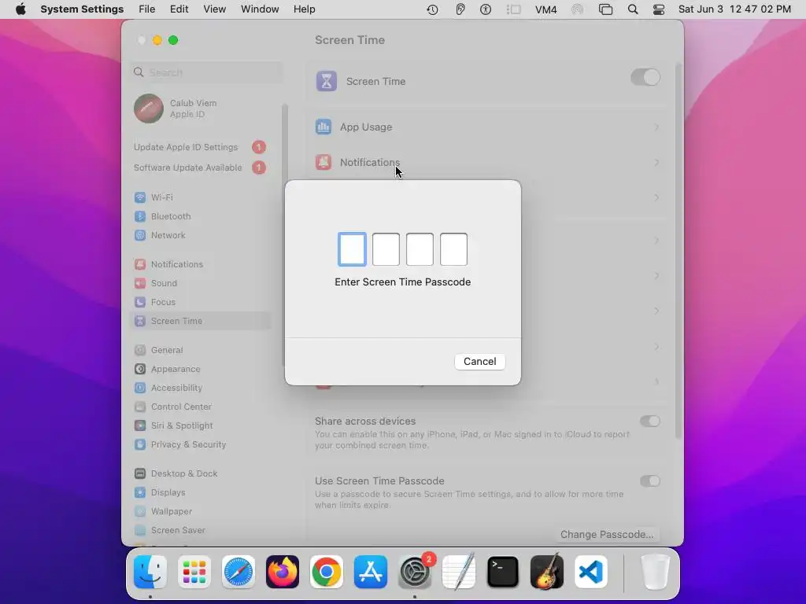The width and height of the screenshot is (806, 604).
Task: Open the Finder icon in Dock
Action: 150,572
